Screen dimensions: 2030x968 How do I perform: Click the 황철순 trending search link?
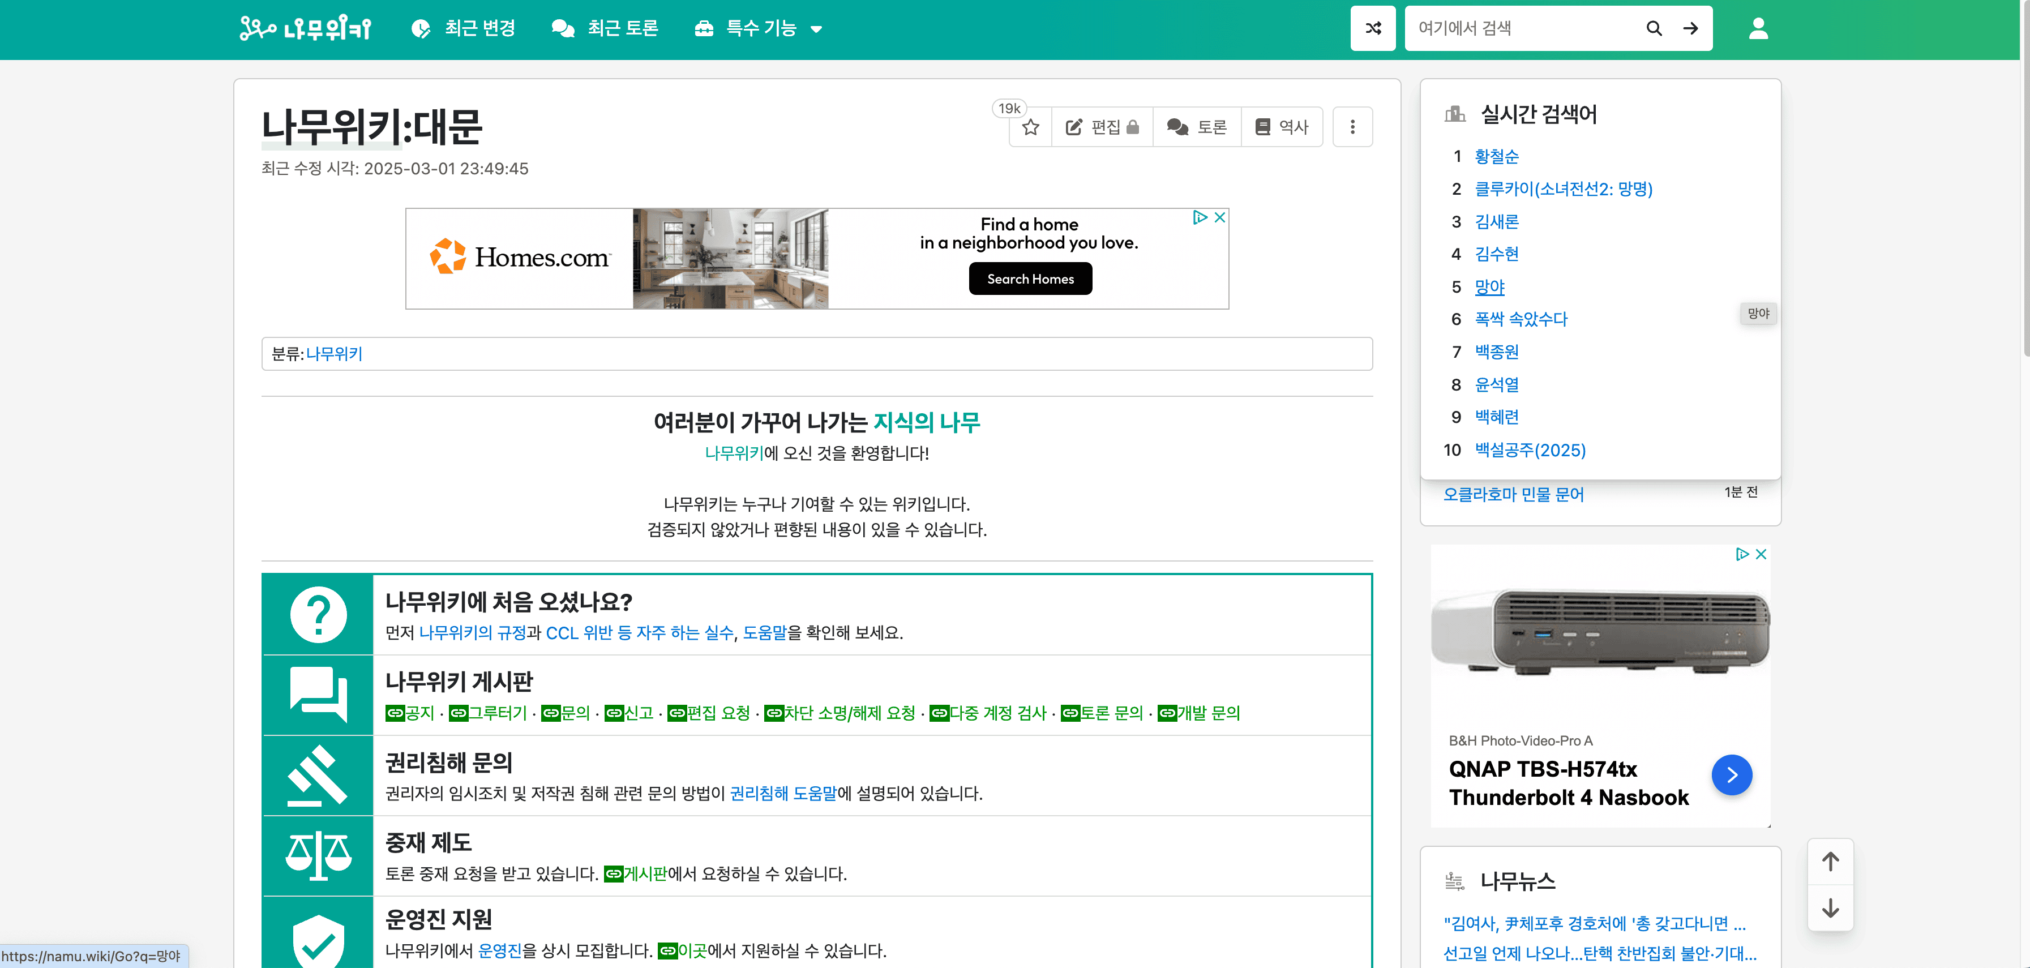tap(1496, 156)
